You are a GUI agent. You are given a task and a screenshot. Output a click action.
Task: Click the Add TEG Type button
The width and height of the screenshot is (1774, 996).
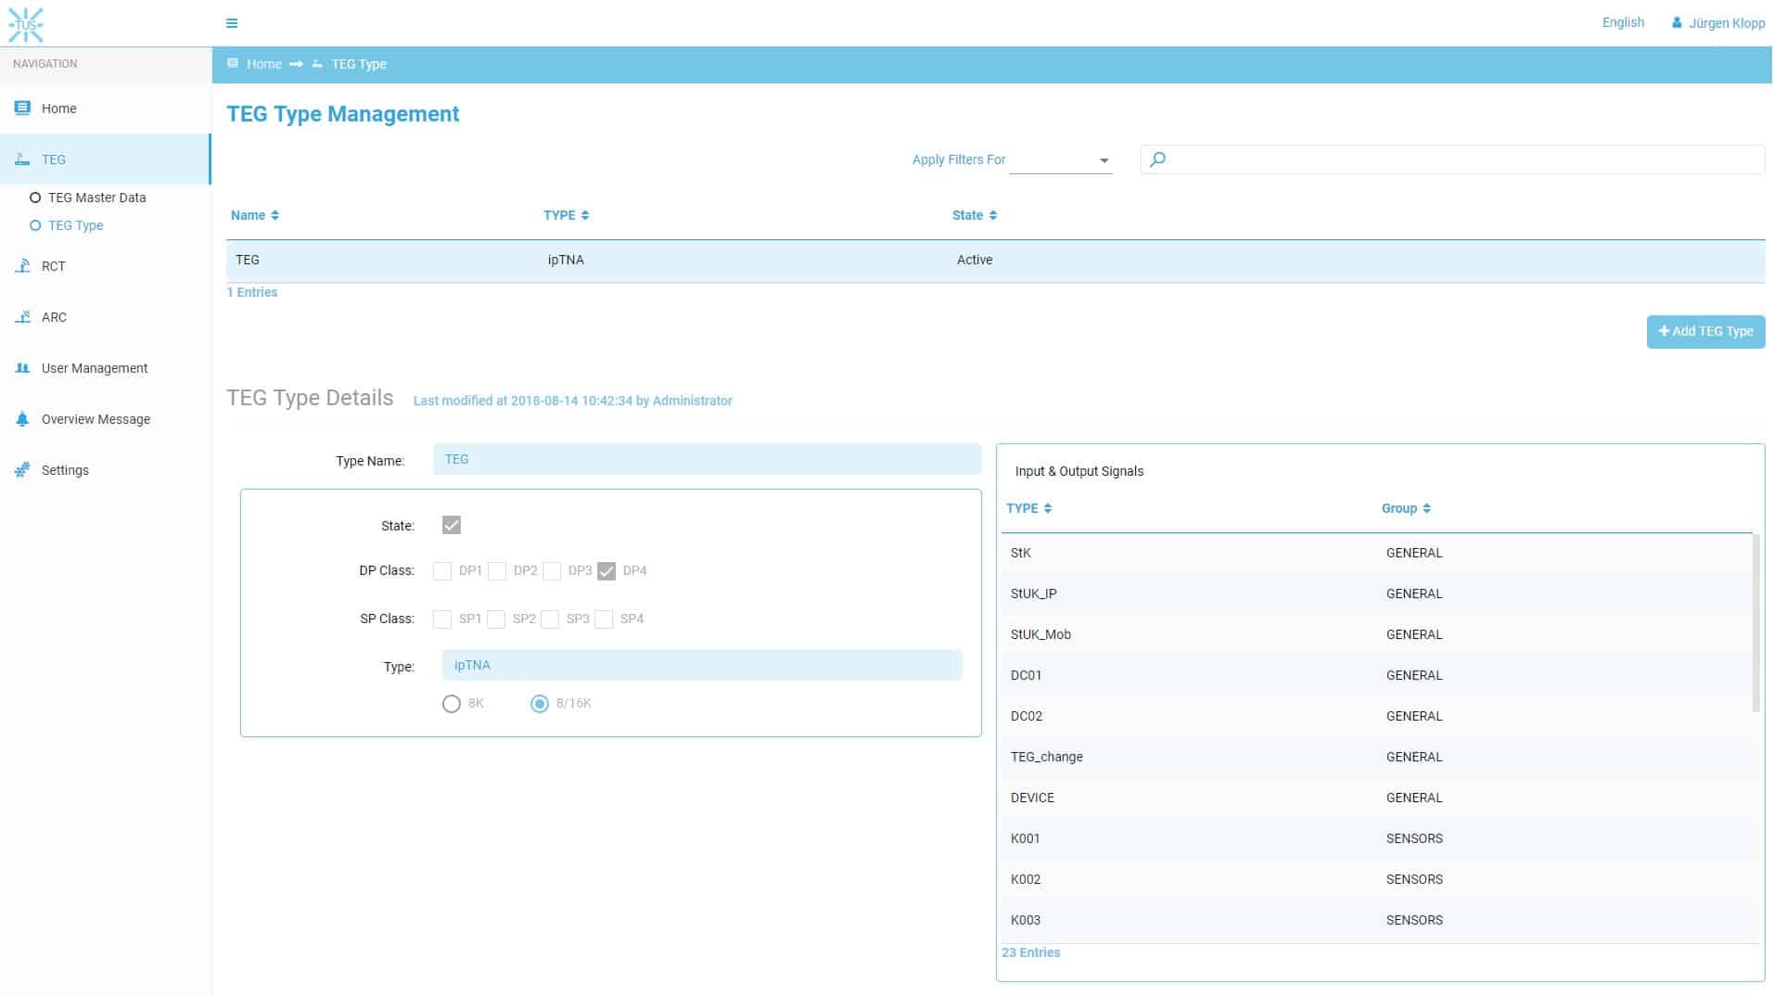1704,332
